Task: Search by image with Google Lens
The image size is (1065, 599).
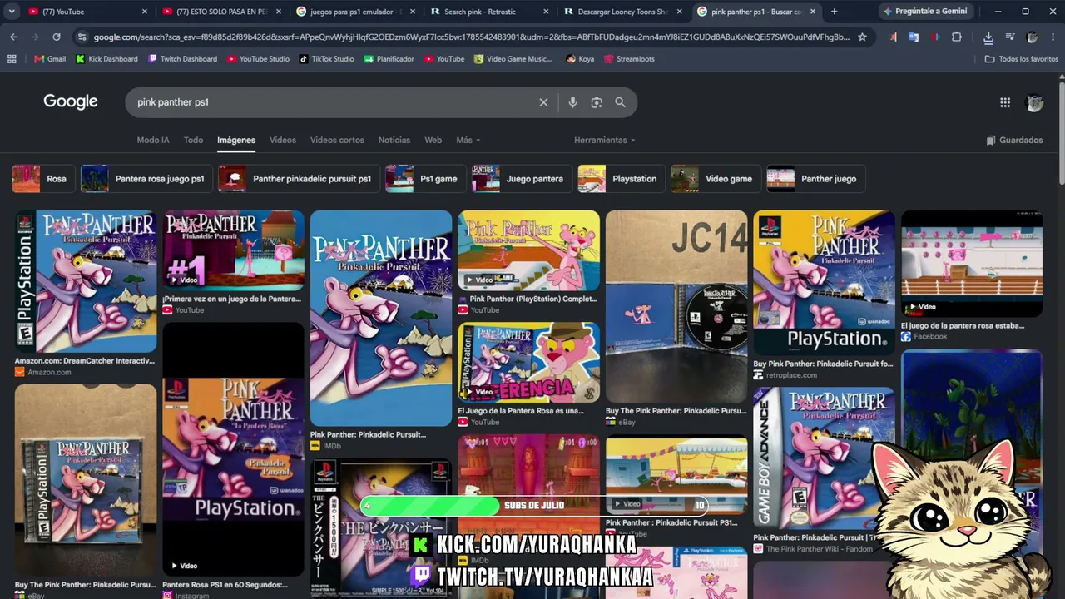Action: (x=597, y=102)
